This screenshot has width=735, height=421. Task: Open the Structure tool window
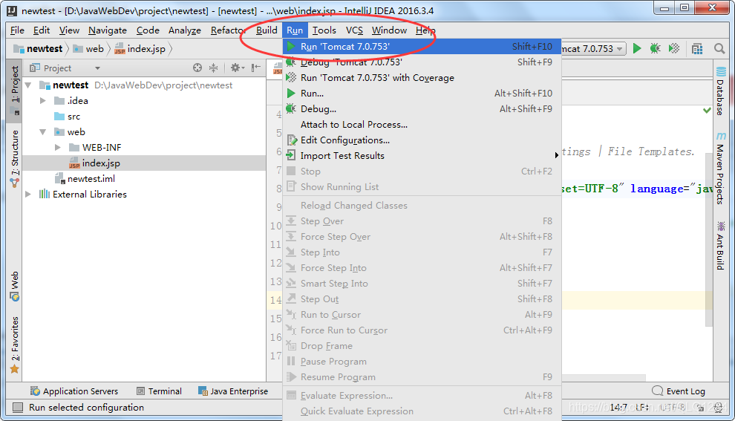click(x=15, y=158)
